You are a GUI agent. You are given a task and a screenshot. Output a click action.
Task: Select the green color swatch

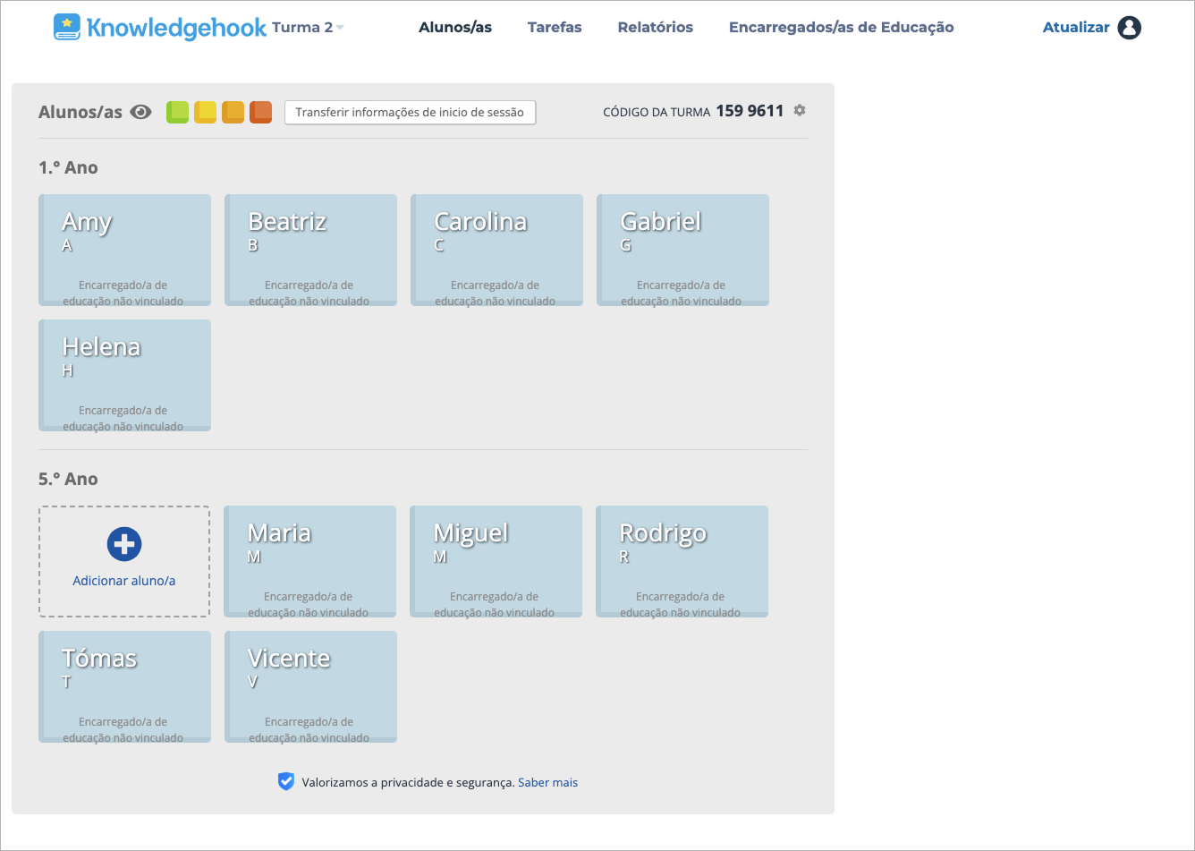click(x=178, y=112)
